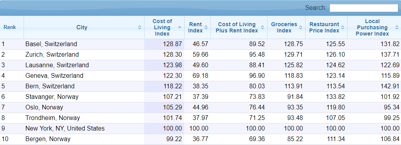This screenshot has width=401, height=145.
Task: Click Local Purchasing Power Index header text
Action: click(x=372, y=27)
